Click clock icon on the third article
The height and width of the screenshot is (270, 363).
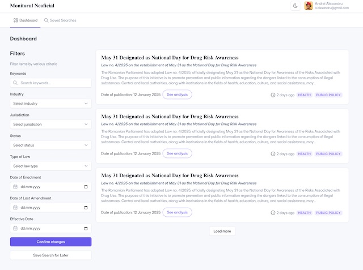273,213
